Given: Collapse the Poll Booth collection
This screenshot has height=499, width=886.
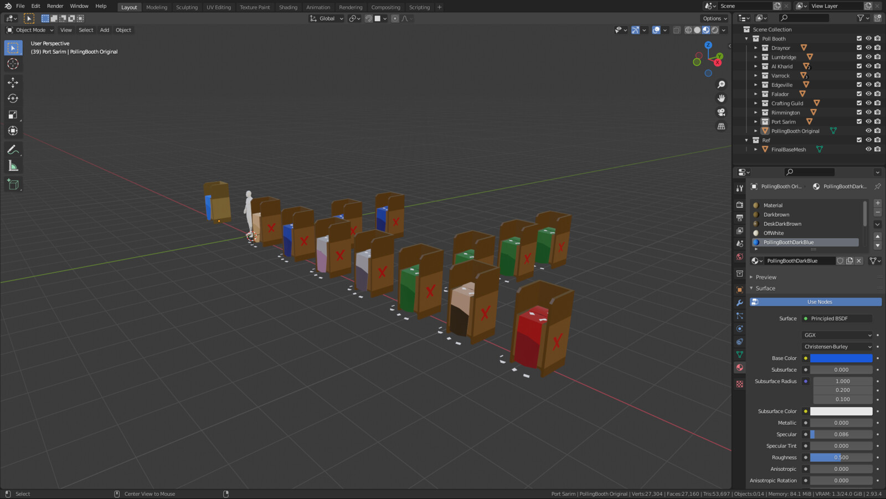Looking at the screenshot, I should click(x=746, y=39).
